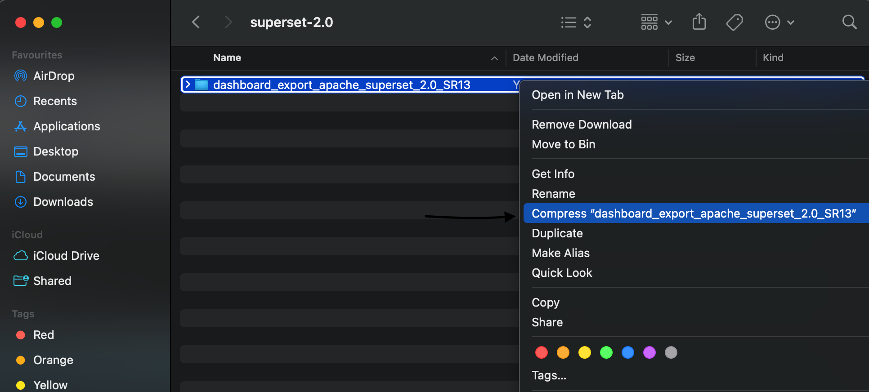This screenshot has height=392, width=869.
Task: Sort by the Date Modified column header
Action: click(545, 58)
